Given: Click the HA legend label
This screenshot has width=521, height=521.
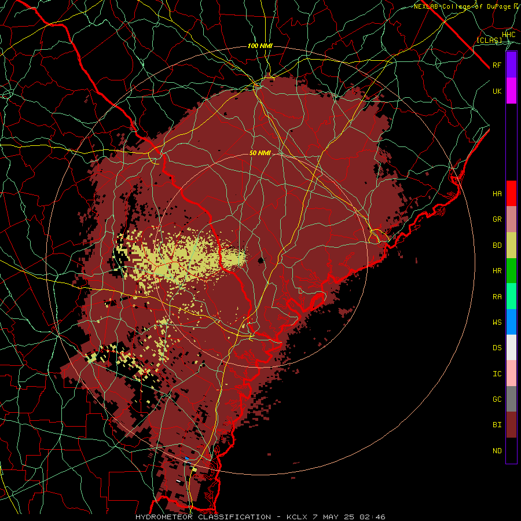Looking at the screenshot, I should 497,194.
